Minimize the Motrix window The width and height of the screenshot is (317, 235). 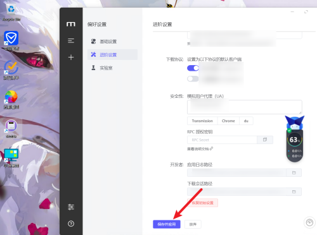292,12
